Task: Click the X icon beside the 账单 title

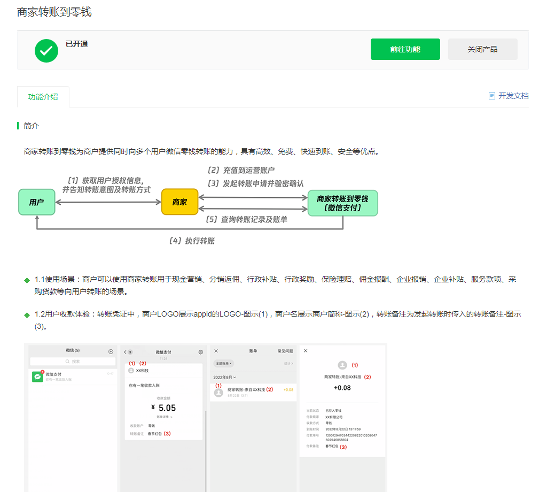Action: click(x=216, y=351)
